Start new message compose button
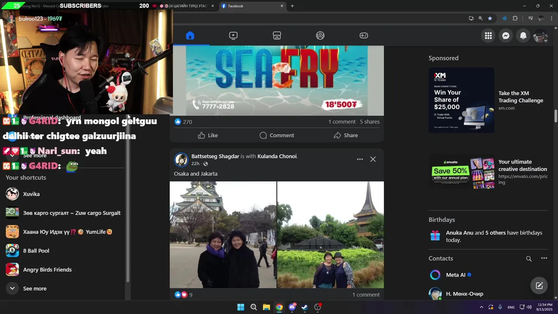The height and width of the screenshot is (314, 558). pos(539,286)
